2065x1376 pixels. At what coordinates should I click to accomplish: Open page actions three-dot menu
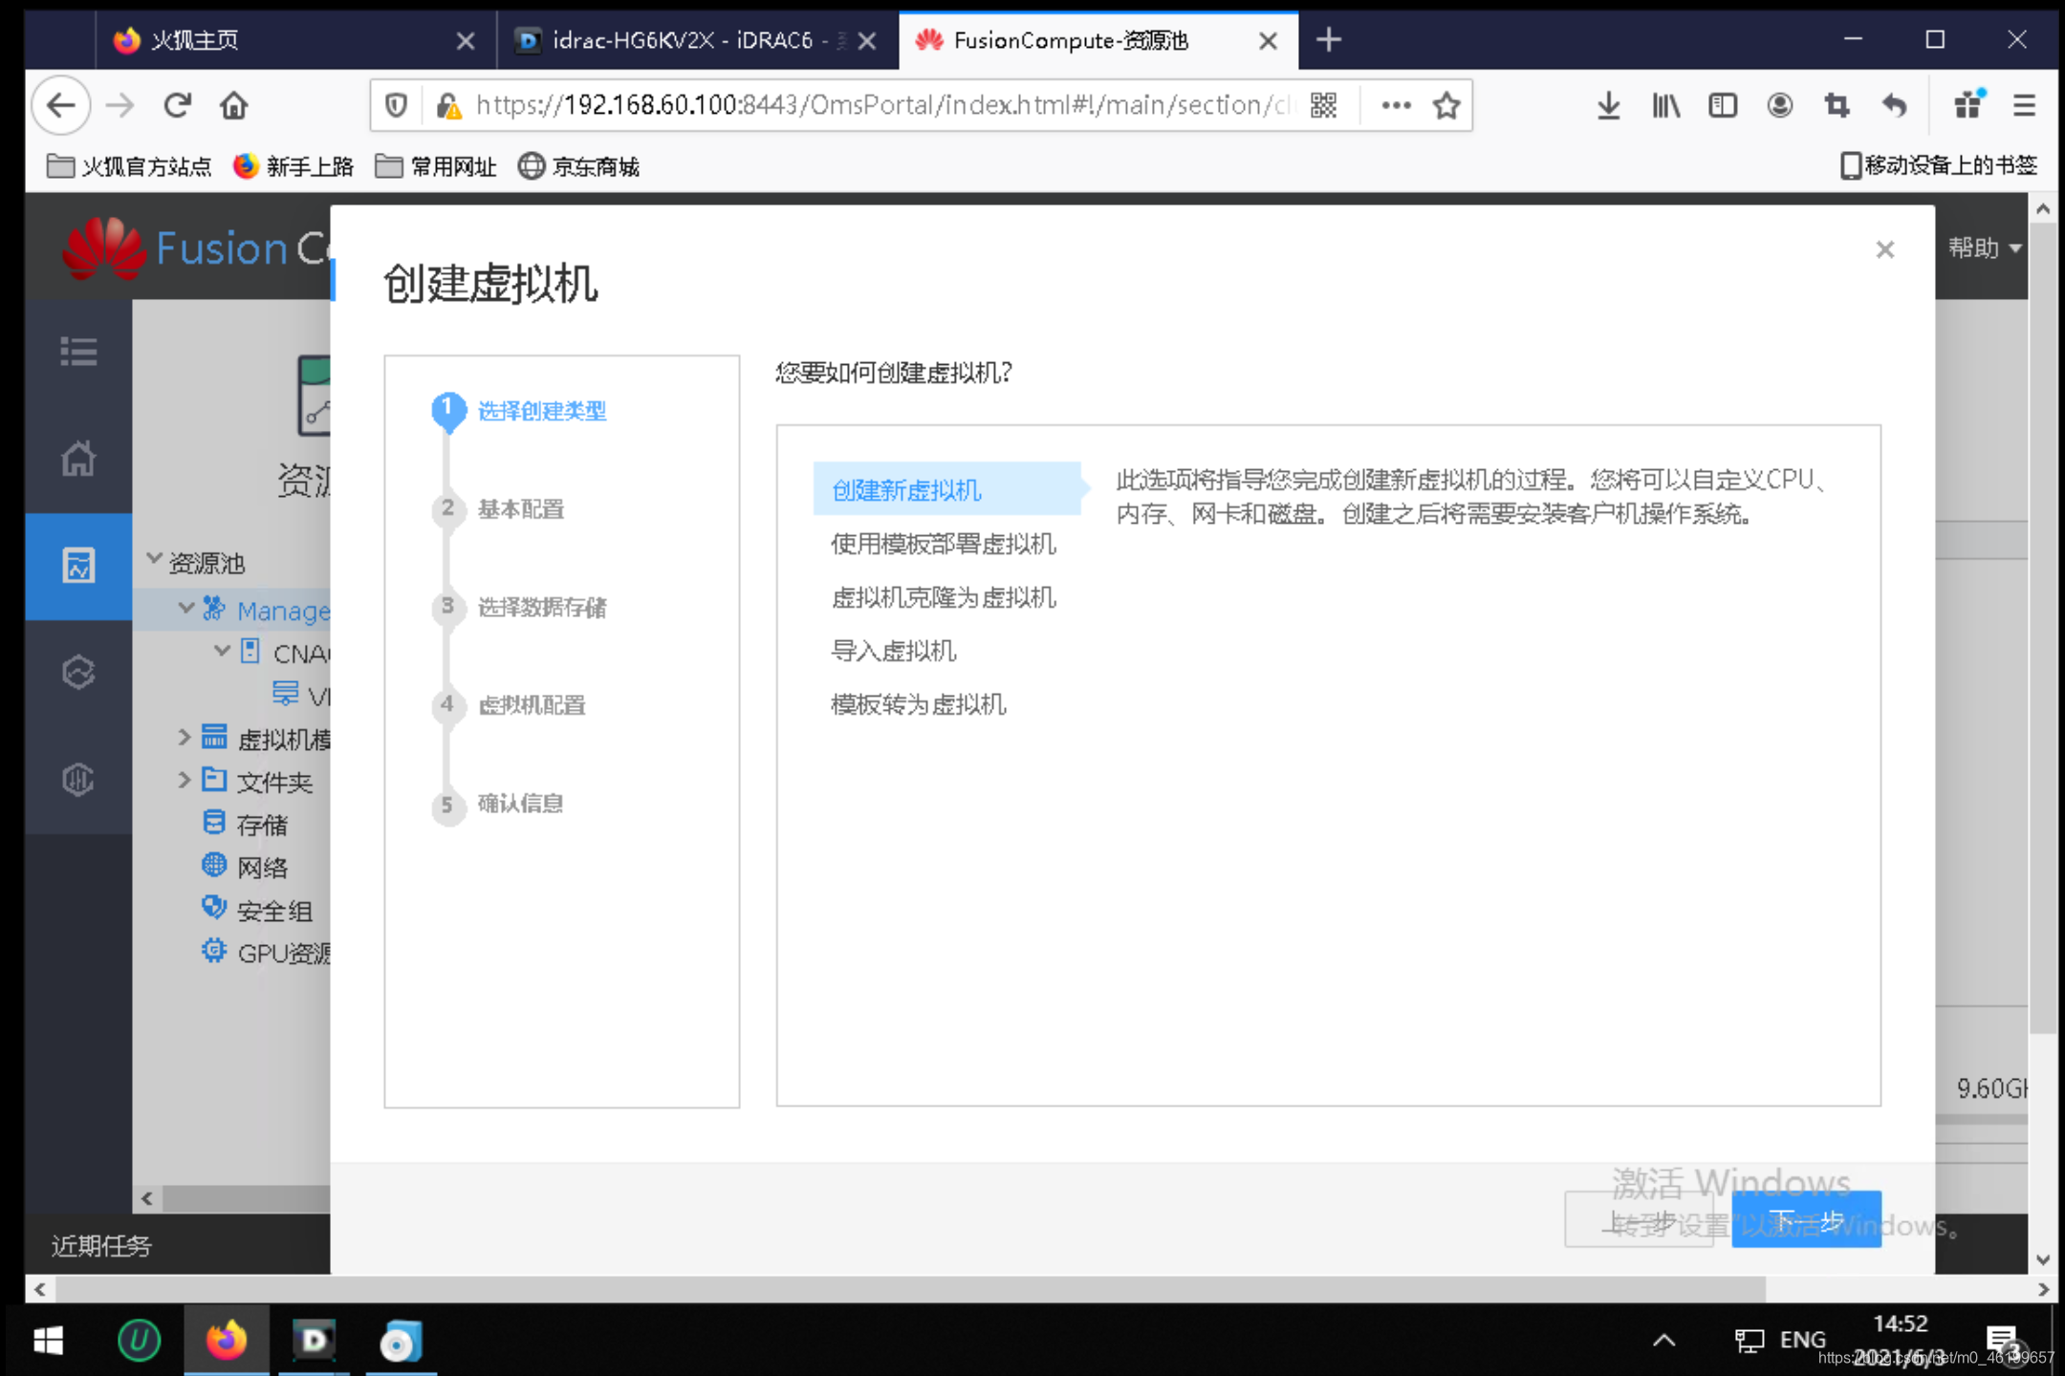pyautogui.click(x=1396, y=105)
